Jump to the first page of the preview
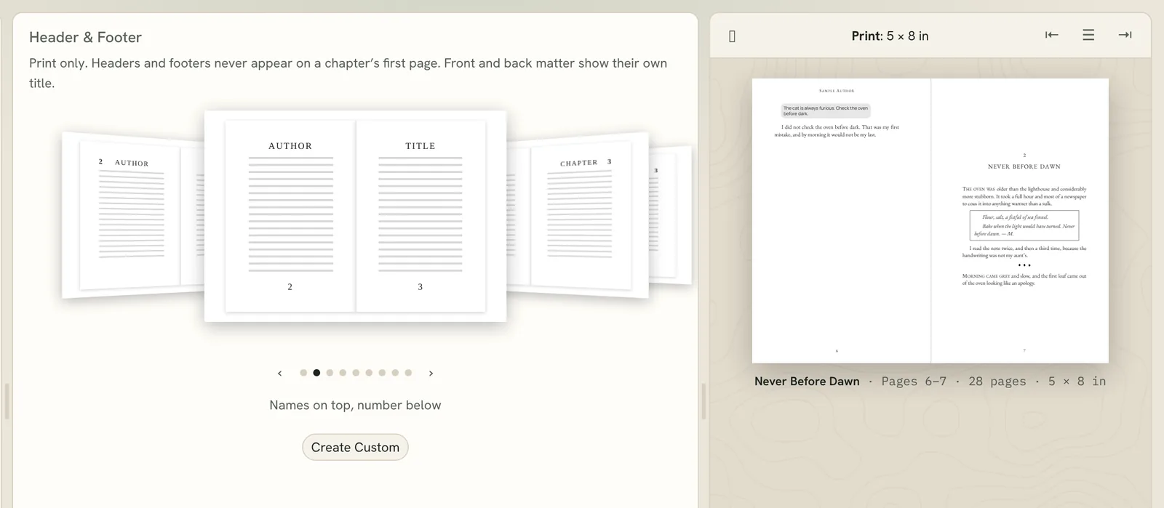Screen dimensions: 1164x508 point(1052,35)
